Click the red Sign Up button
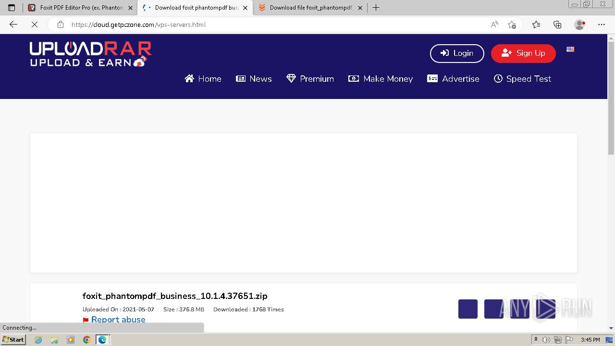This screenshot has height=346, width=615. pyautogui.click(x=523, y=53)
